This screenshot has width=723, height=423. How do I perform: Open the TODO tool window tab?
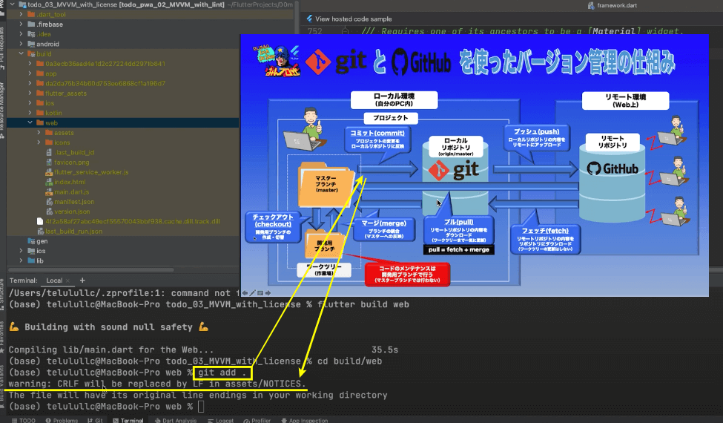pos(23,420)
